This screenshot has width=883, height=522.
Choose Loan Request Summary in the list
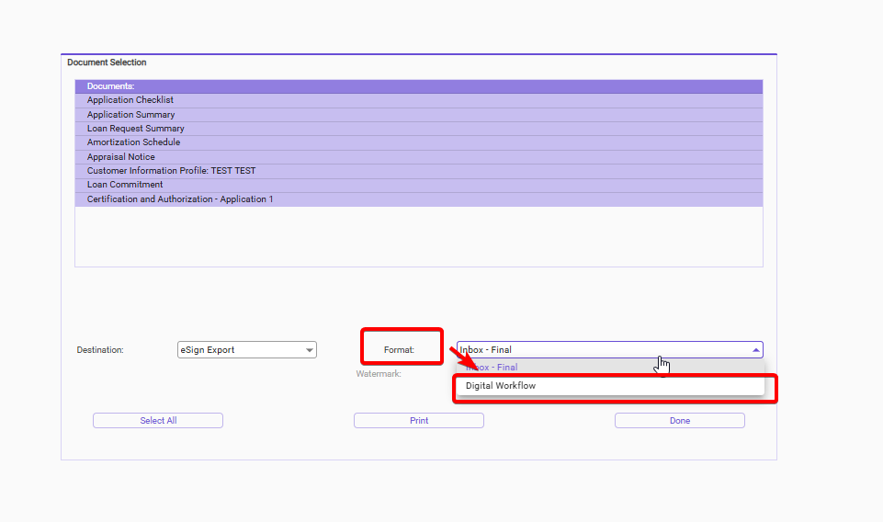click(x=135, y=129)
